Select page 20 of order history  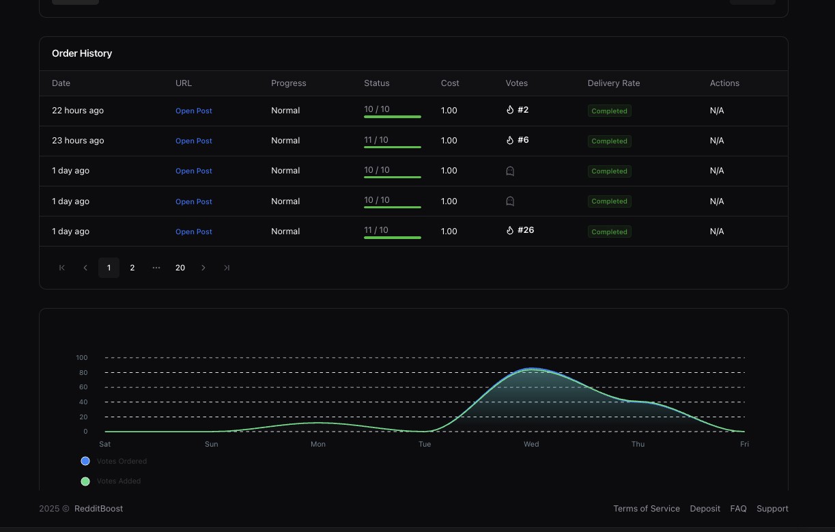coord(180,268)
